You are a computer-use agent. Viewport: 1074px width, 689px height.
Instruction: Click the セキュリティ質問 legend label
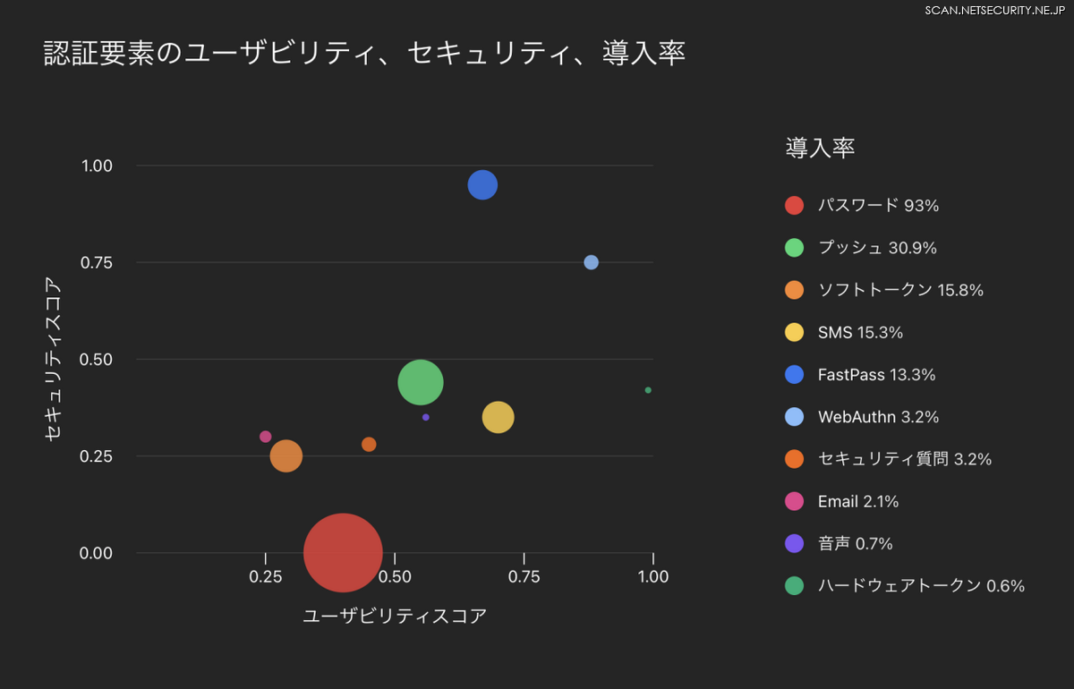click(x=904, y=459)
